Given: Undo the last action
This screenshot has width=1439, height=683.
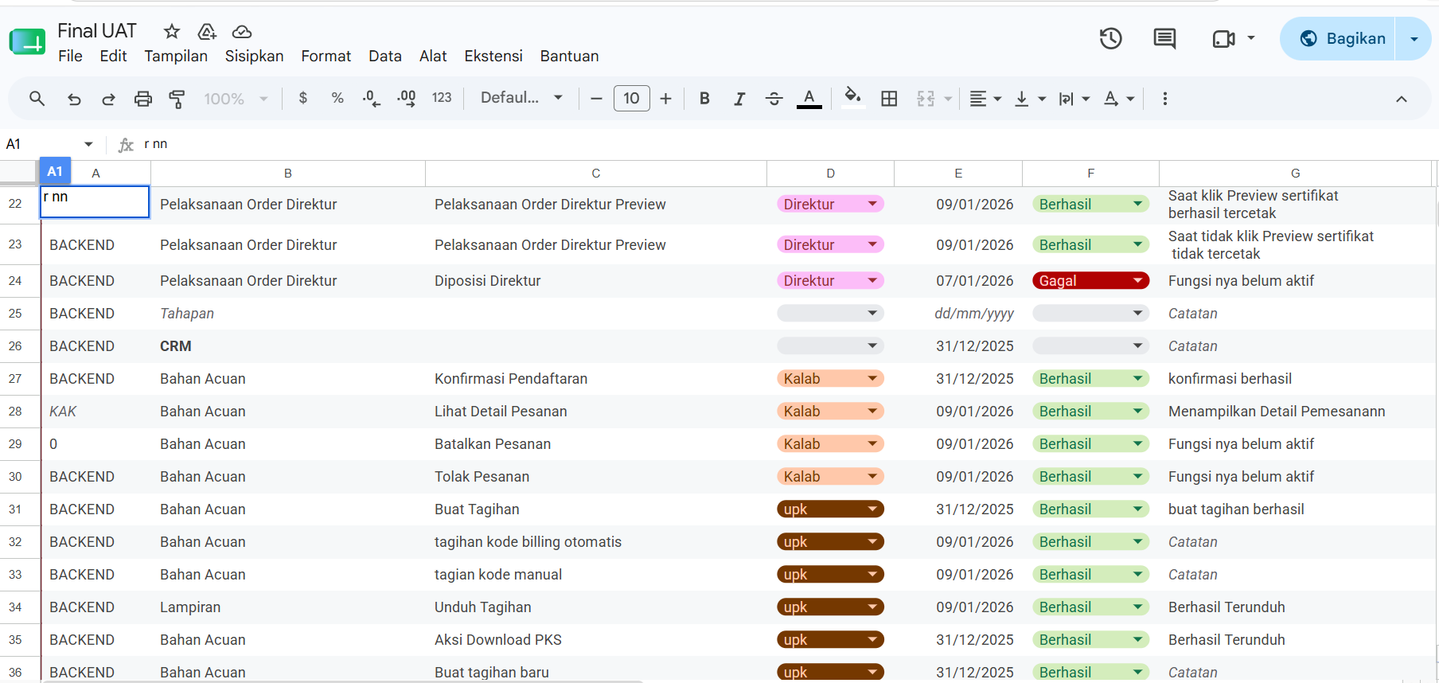Looking at the screenshot, I should pyautogui.click(x=74, y=99).
